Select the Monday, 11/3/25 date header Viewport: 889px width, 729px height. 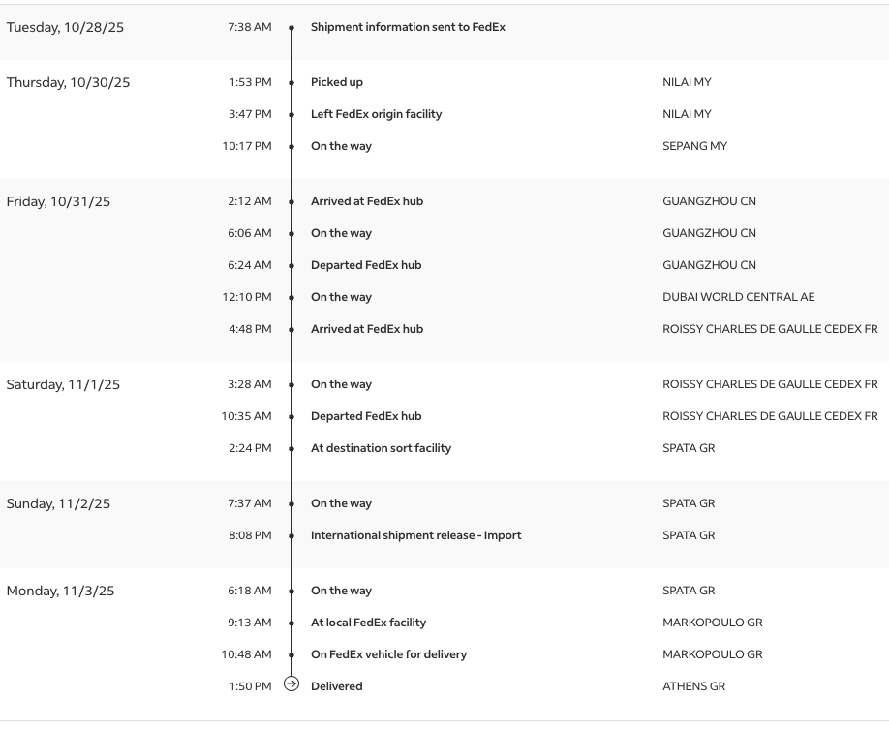pyautogui.click(x=60, y=591)
